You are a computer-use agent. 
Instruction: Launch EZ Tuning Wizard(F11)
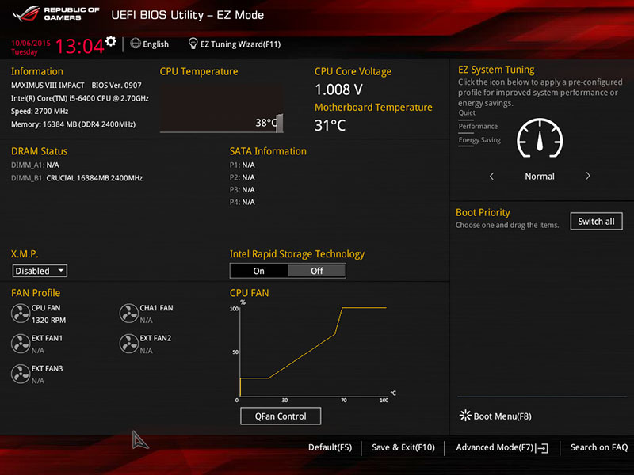click(241, 44)
